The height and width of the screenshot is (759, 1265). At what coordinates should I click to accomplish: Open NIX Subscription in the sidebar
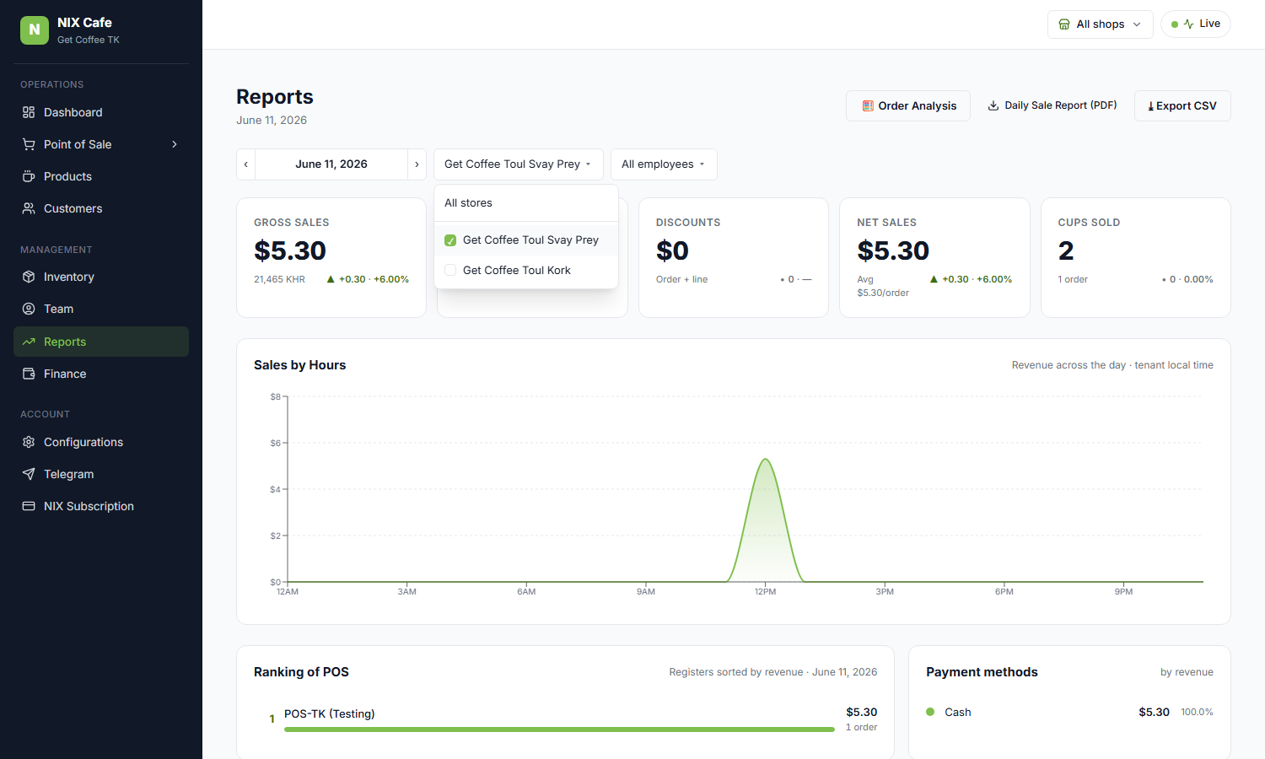(101, 506)
